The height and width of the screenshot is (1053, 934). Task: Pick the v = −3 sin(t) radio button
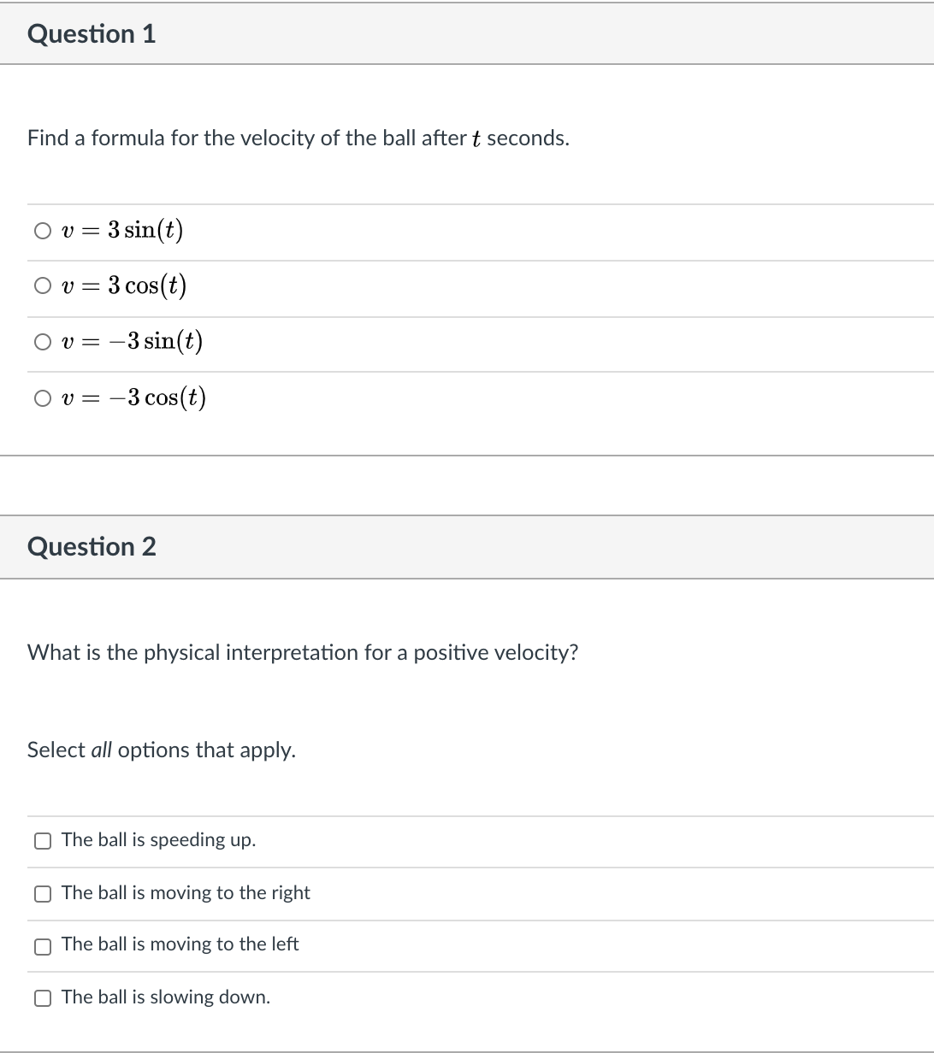pos(43,343)
